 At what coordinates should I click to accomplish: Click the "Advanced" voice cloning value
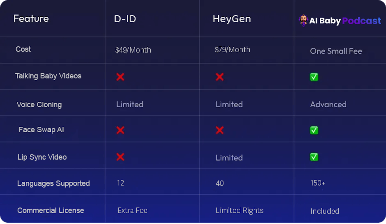[328, 104]
